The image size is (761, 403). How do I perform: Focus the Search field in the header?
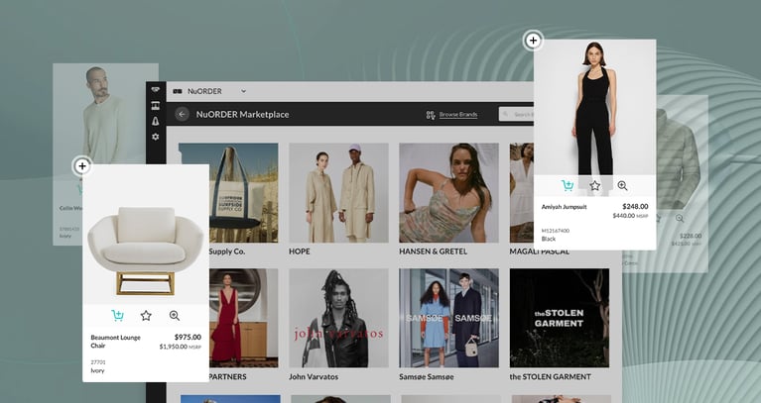pyautogui.click(x=516, y=114)
